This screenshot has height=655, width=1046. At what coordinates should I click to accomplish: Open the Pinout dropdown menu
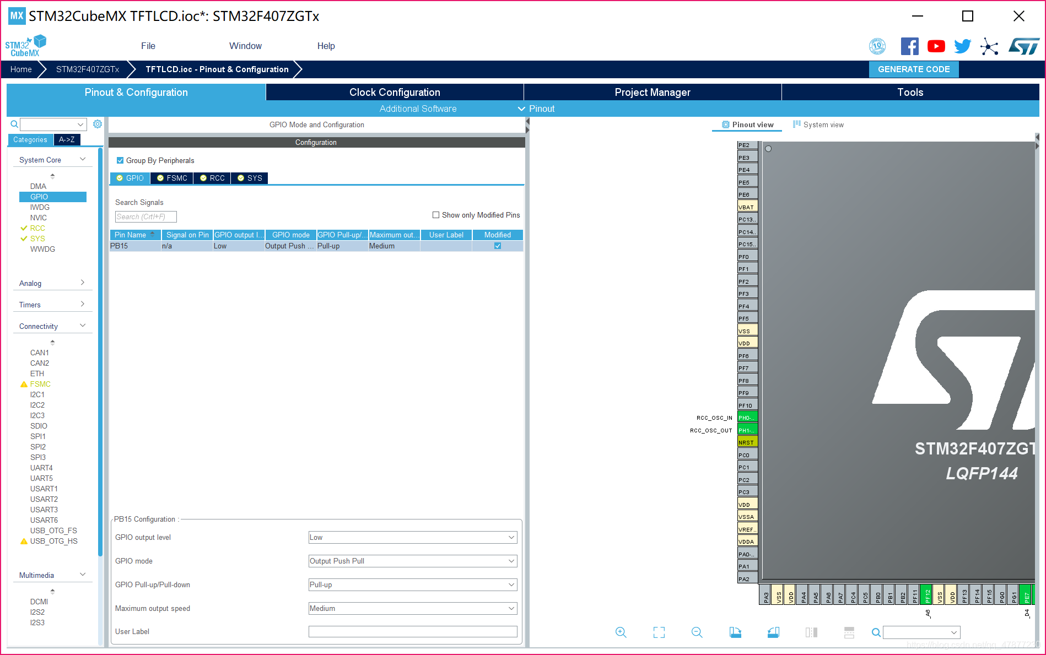(x=536, y=109)
